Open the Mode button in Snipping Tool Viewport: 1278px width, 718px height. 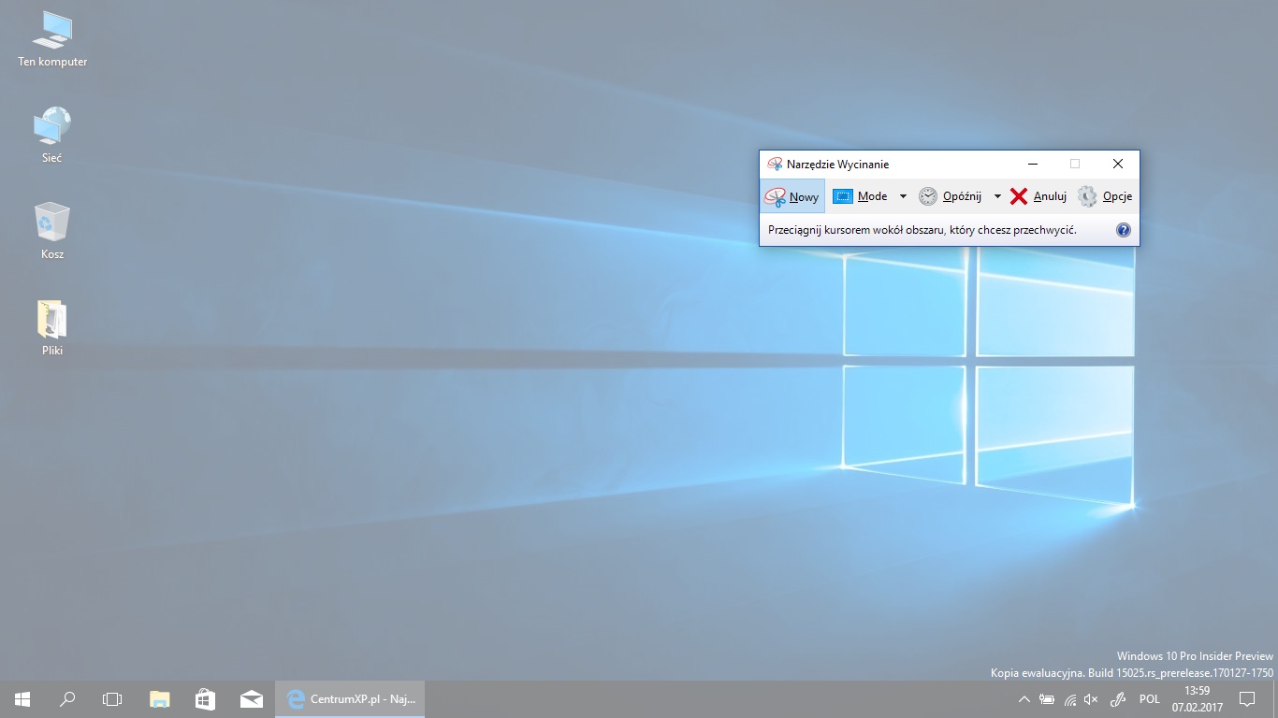pyautogui.click(x=861, y=196)
